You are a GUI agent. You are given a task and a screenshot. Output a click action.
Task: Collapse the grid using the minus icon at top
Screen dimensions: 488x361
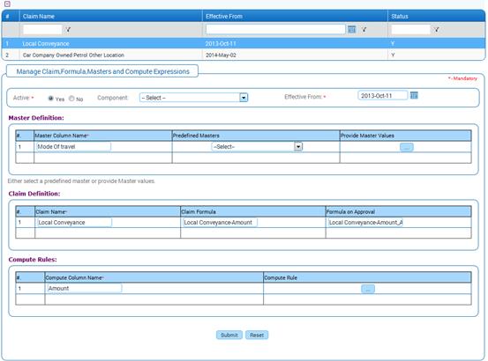point(7,4)
